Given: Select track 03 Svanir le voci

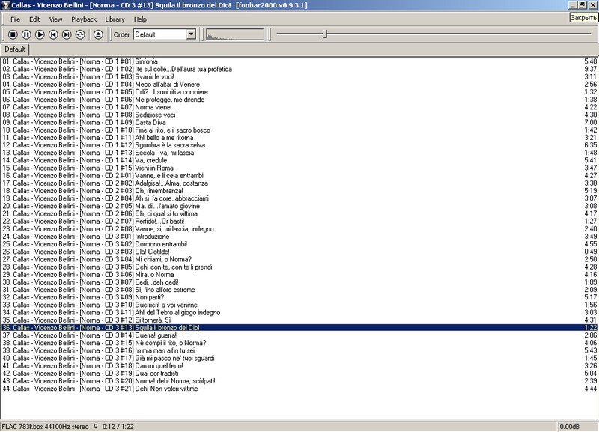Looking at the screenshot, I should click(x=299, y=77).
